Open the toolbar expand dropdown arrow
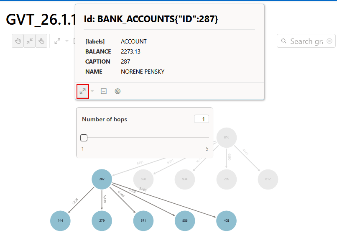Image resolution: width=337 pixels, height=251 pixels. pyautogui.click(x=67, y=41)
